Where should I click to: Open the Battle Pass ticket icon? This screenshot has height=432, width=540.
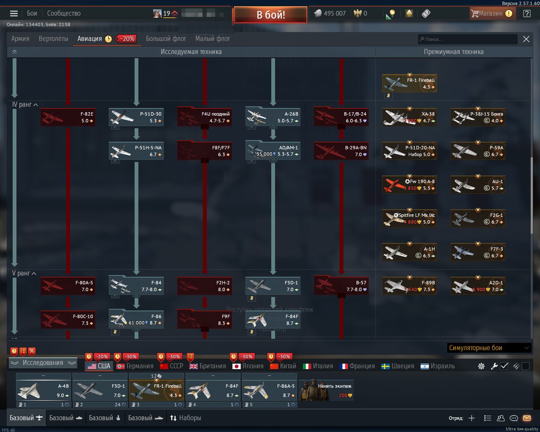[x=426, y=13]
